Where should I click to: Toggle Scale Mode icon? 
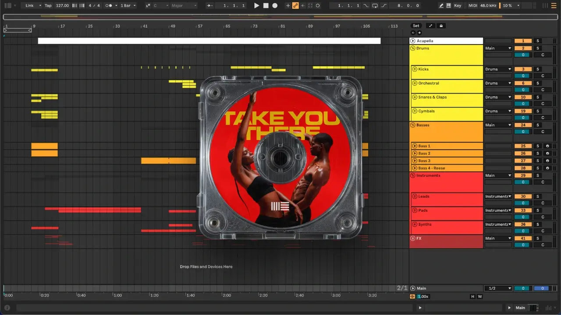(148, 6)
